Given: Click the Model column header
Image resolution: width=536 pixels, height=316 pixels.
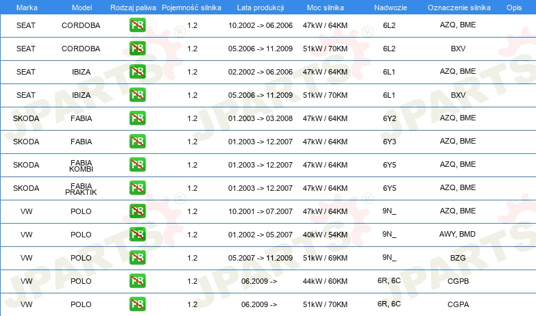Looking at the screenshot, I should point(82,8).
